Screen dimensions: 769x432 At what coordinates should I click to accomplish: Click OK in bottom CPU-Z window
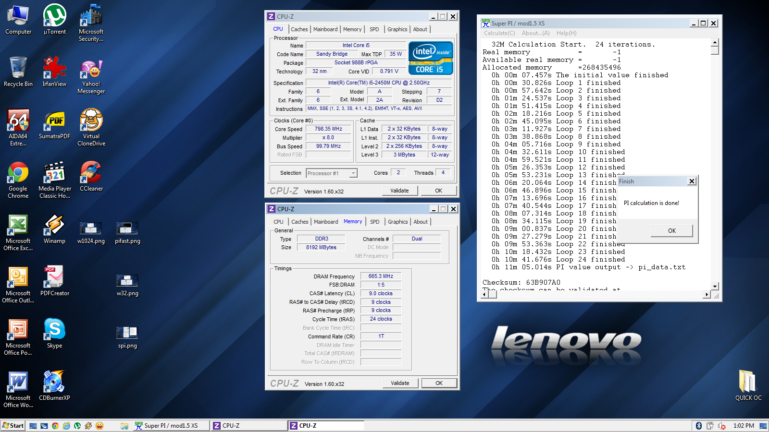coord(439,383)
